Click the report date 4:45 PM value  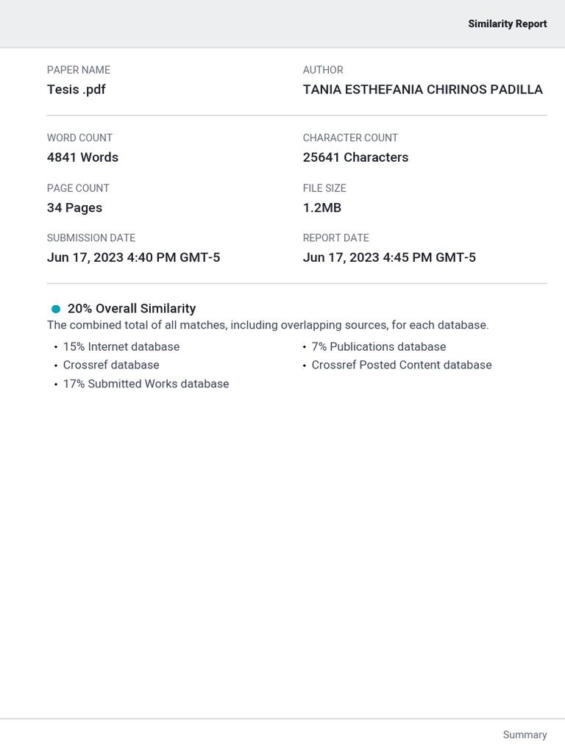click(389, 257)
